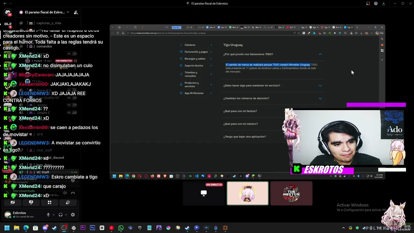The height and width of the screenshot is (233, 414).
Task: Click search icon in streamed browser sidebar
Action: coord(382,39)
